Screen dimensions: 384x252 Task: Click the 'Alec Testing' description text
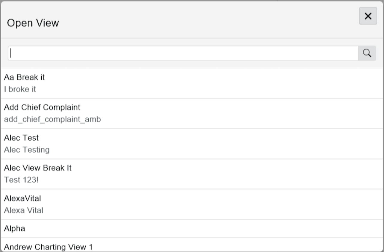coord(27,150)
